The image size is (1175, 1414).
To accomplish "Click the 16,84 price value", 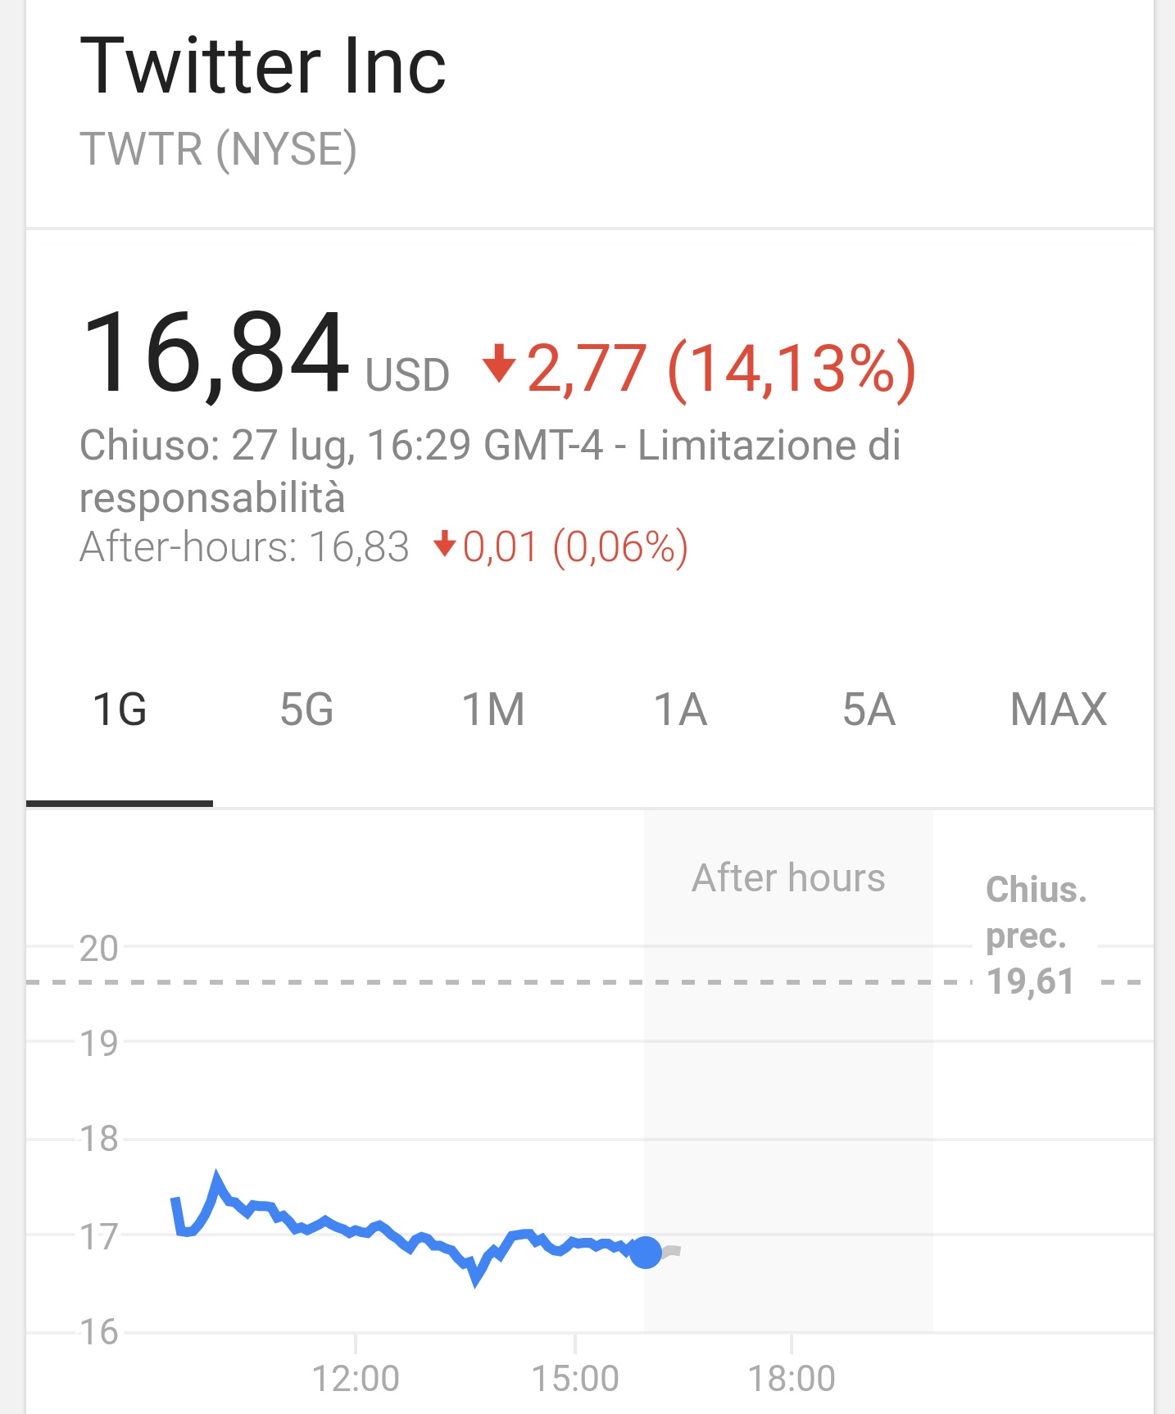I will coord(216,352).
